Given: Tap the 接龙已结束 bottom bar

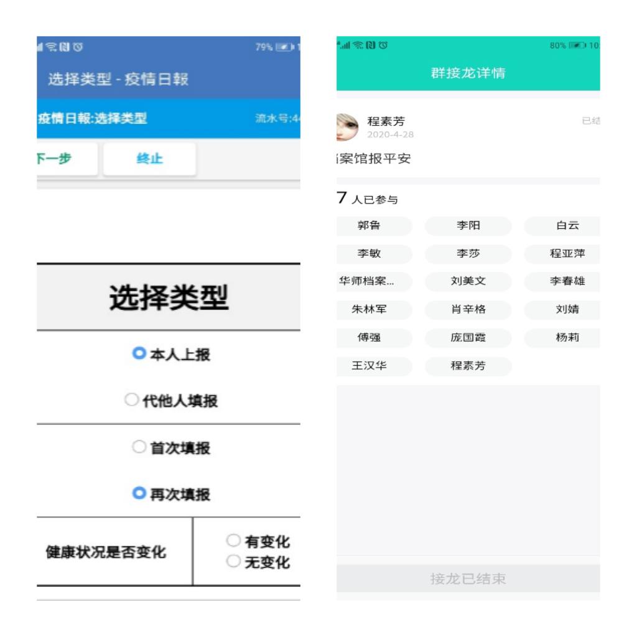Looking at the screenshot, I should click(468, 579).
